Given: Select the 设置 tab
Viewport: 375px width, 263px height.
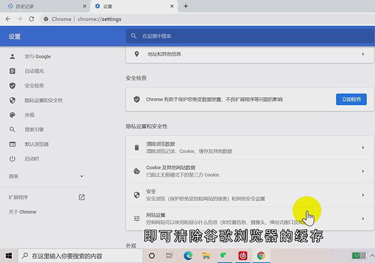Looking at the screenshot, I should pyautogui.click(x=134, y=6).
